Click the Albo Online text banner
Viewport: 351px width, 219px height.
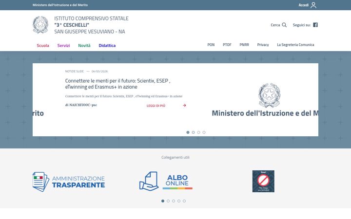pyautogui.click(x=177, y=182)
